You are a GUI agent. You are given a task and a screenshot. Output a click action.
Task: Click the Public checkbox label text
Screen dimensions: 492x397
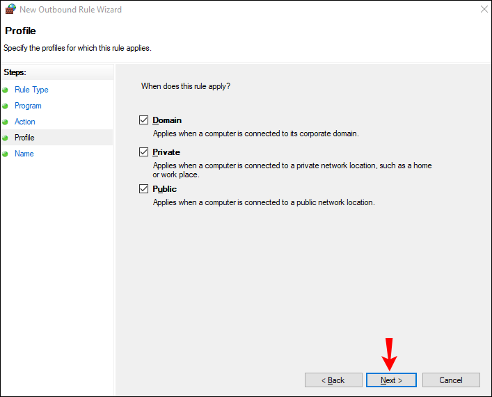pos(165,189)
